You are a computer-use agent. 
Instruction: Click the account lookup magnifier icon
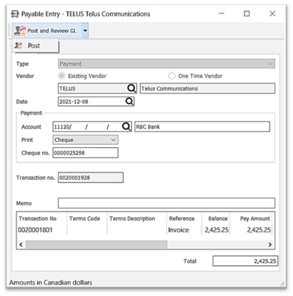[126, 126]
